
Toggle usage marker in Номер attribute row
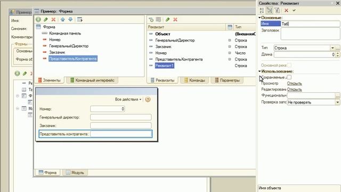pos(230,53)
